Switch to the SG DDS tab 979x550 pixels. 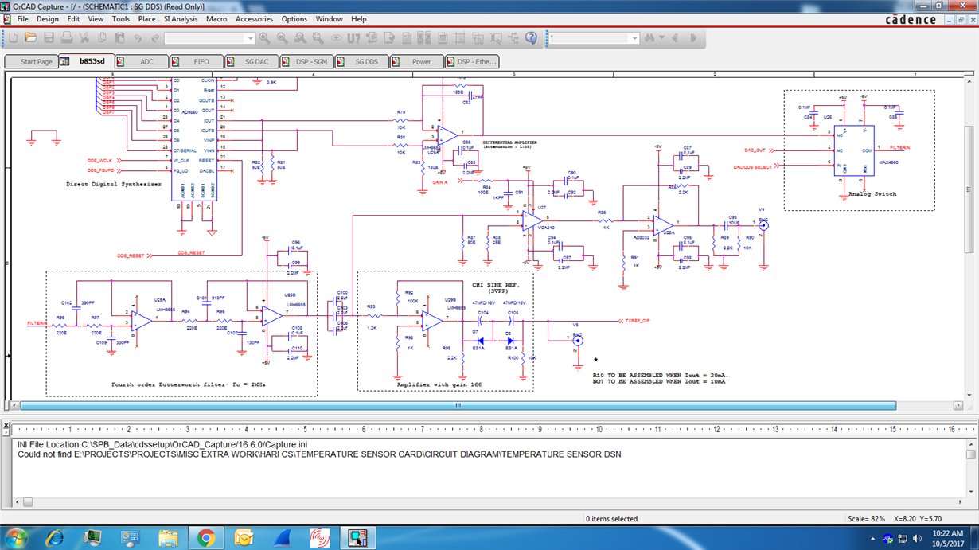click(361, 61)
